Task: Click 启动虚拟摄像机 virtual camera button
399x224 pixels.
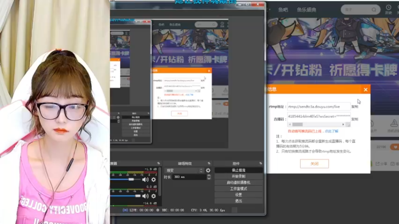Action: tap(238, 182)
